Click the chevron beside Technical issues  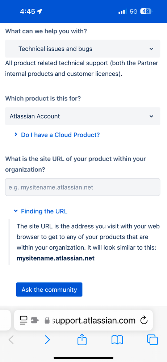pos(151,49)
